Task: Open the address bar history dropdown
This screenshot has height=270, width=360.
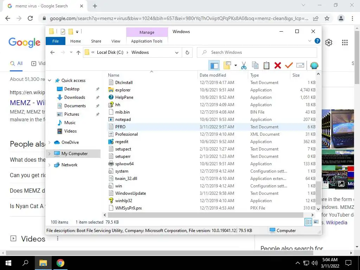Action: point(176,53)
